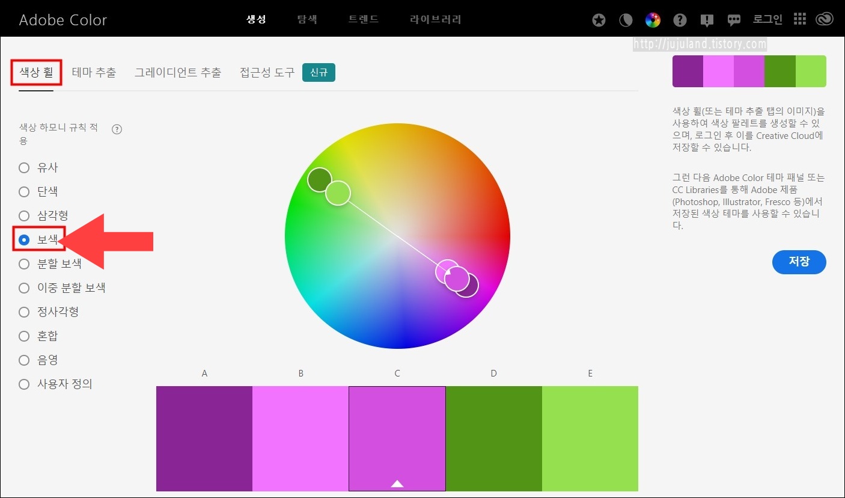
Task: Toggle dark mode moon icon
Action: click(626, 20)
